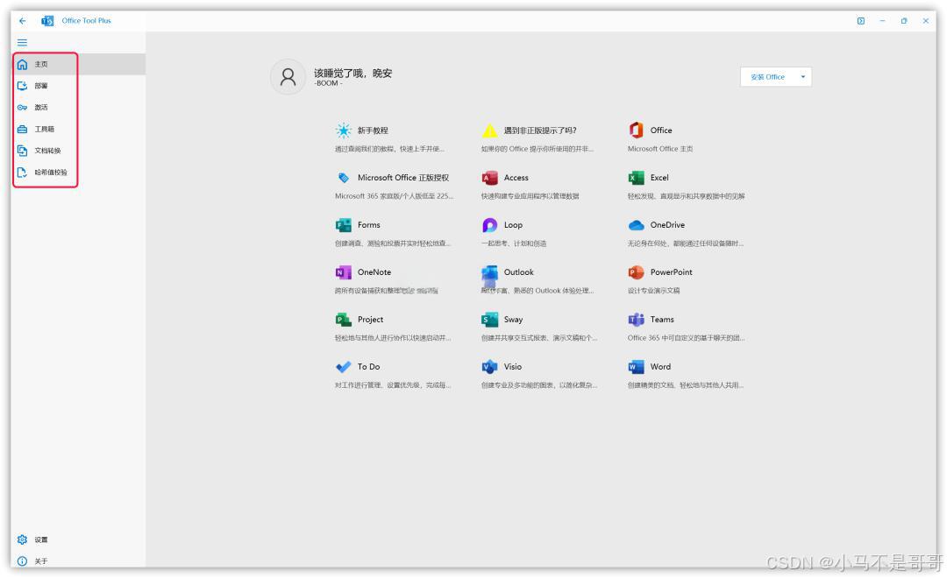This screenshot has width=947, height=578.
Task: Click the Microsoft 365 家庭版 description text
Action: (x=394, y=196)
